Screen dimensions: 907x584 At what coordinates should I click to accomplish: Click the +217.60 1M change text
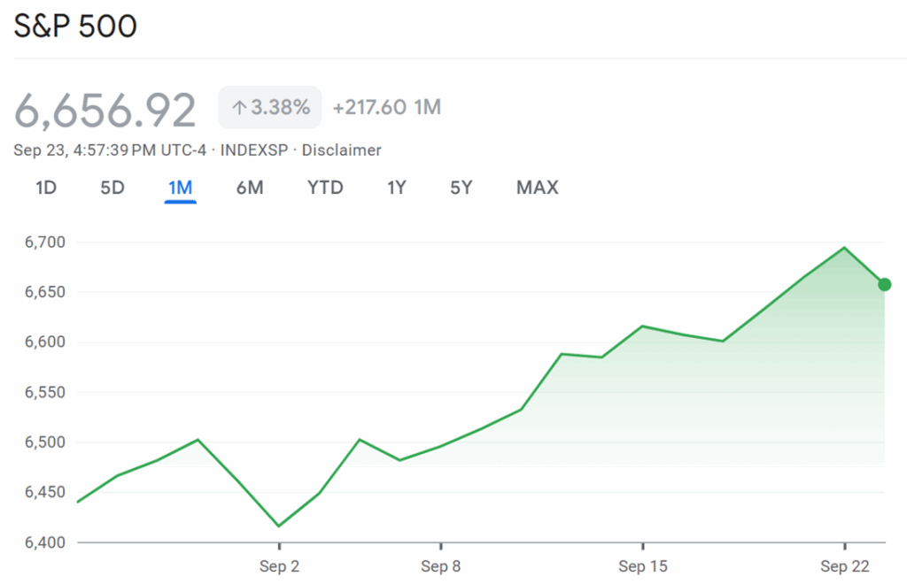386,108
